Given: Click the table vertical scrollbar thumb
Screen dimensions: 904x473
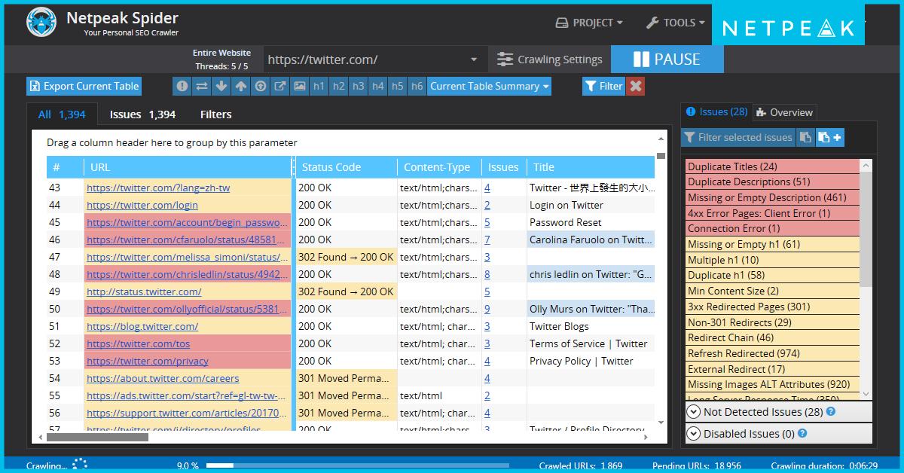Looking at the screenshot, I should pos(661,157).
